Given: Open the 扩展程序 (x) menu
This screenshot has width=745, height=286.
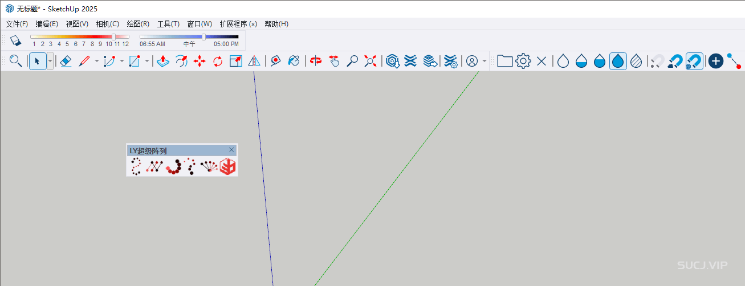Looking at the screenshot, I should pyautogui.click(x=238, y=24).
